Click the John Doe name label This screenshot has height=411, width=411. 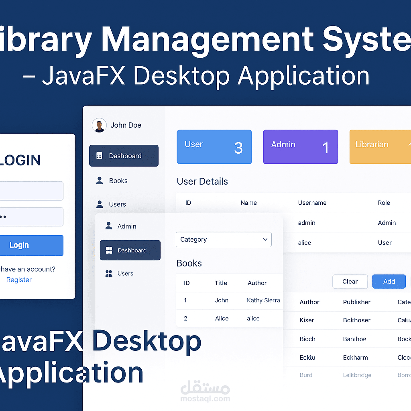pos(126,125)
